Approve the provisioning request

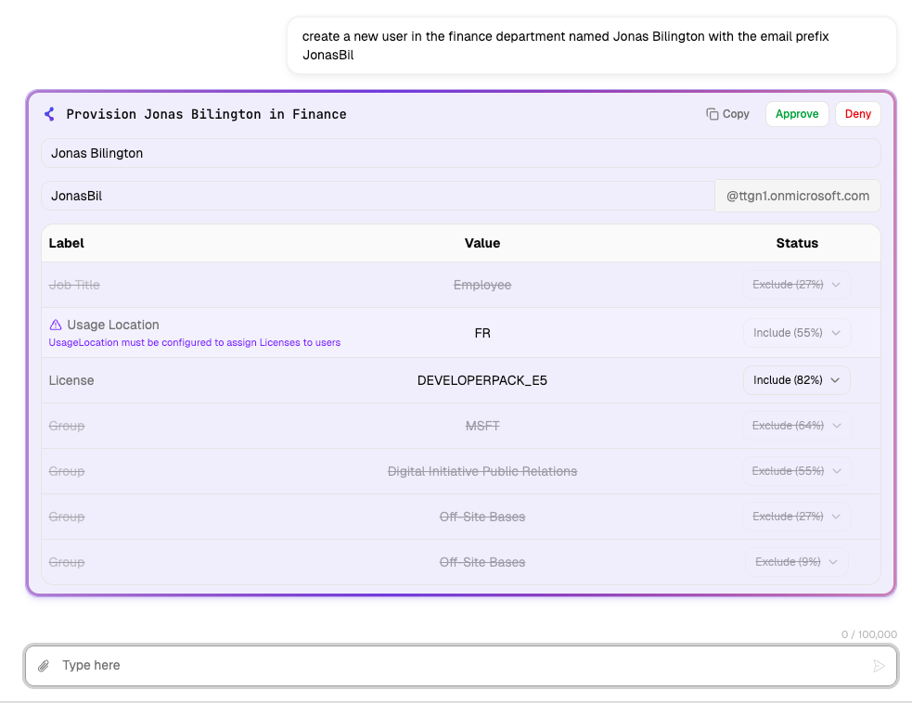click(x=797, y=114)
